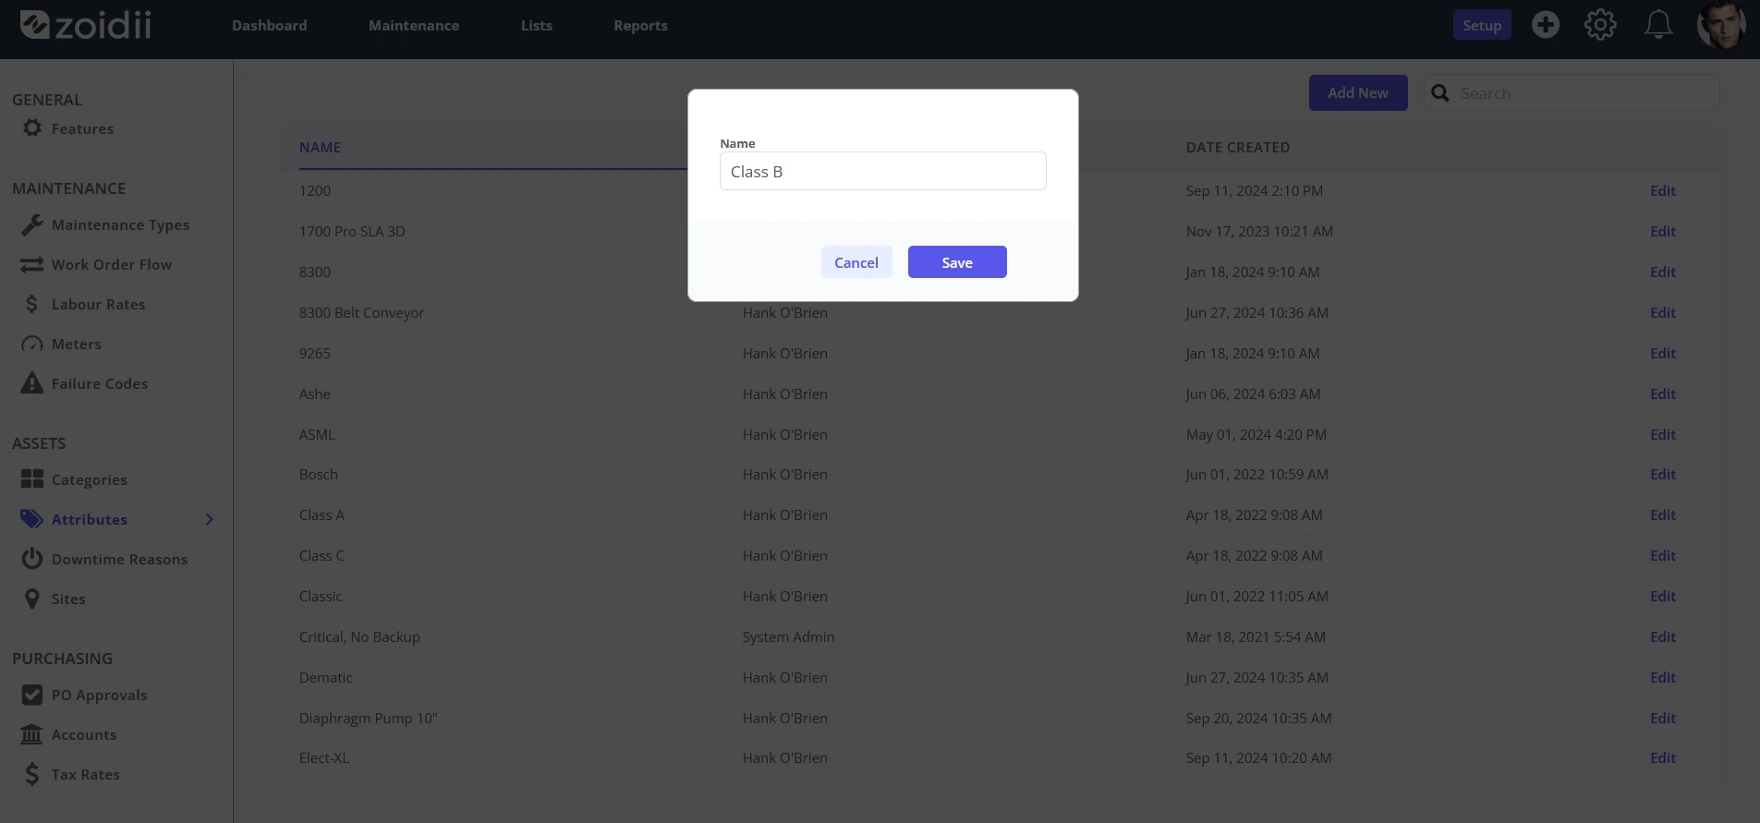Click the zoidii logo
1760x823 pixels.
tap(85, 25)
